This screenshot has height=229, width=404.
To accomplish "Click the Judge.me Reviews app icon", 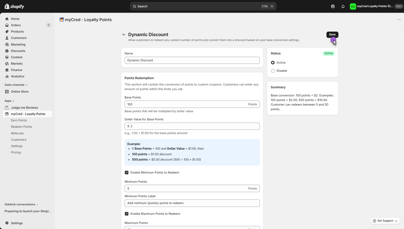I will pos(7,108).
